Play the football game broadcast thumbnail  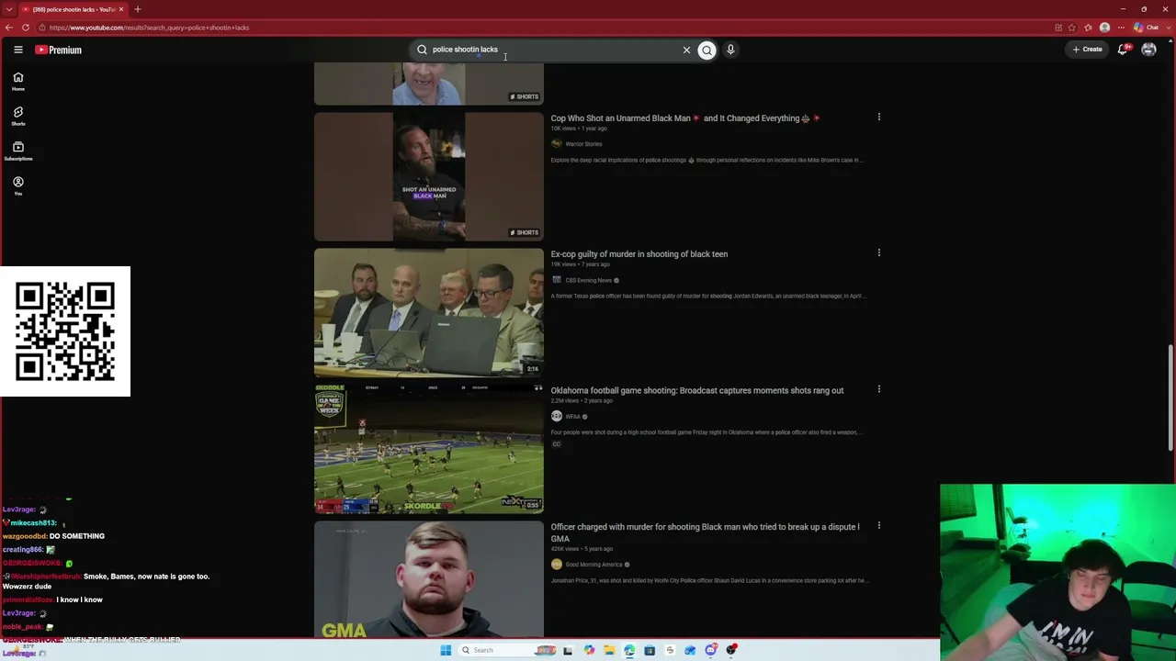[x=429, y=449]
